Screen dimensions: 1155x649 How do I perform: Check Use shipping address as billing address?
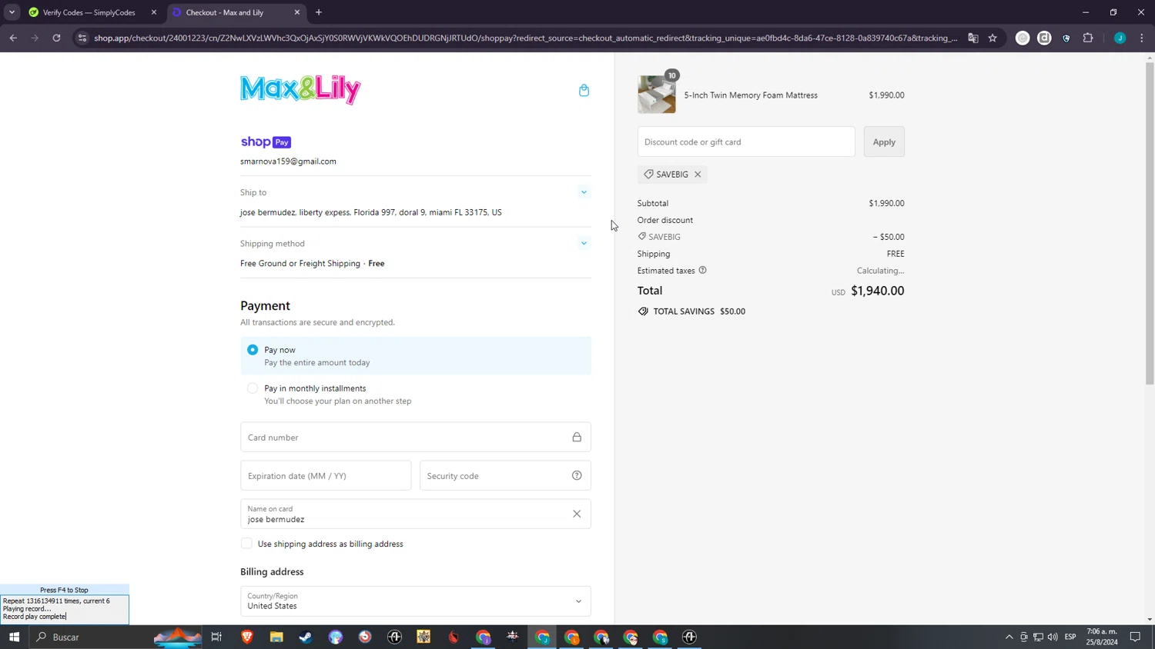tap(246, 544)
